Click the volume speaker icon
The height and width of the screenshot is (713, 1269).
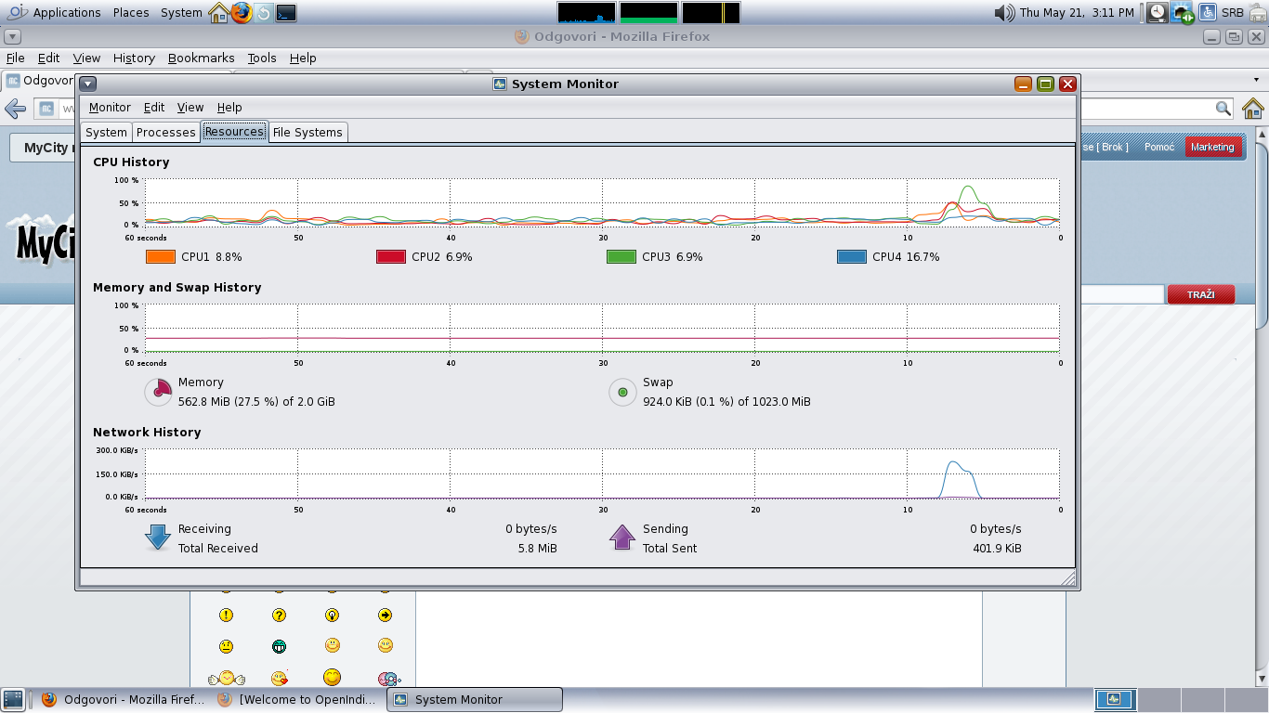[1004, 13]
